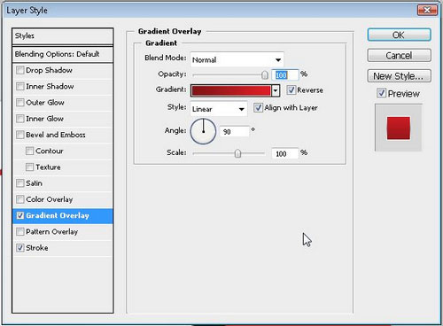
Task: Select the Satin label row
Action: pos(34,183)
